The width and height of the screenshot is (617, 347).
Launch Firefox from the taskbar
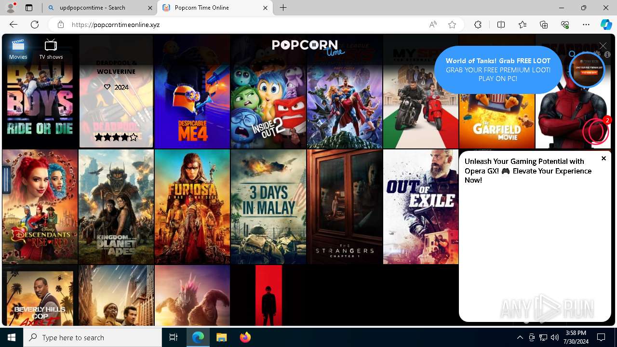pyautogui.click(x=245, y=337)
